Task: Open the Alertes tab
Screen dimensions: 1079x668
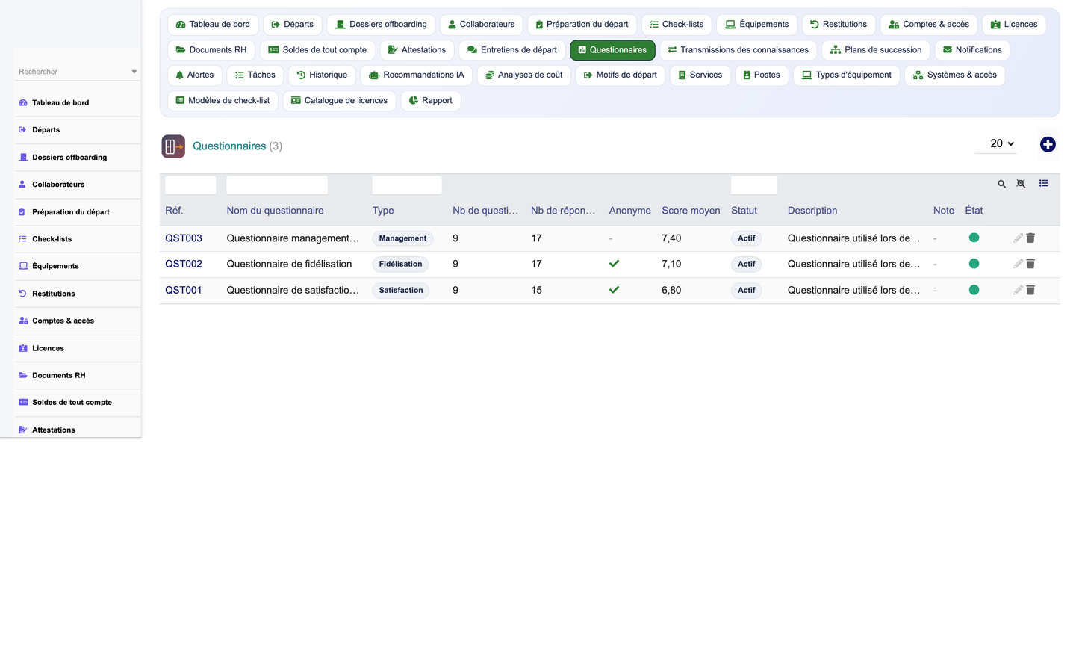Action: (x=194, y=75)
